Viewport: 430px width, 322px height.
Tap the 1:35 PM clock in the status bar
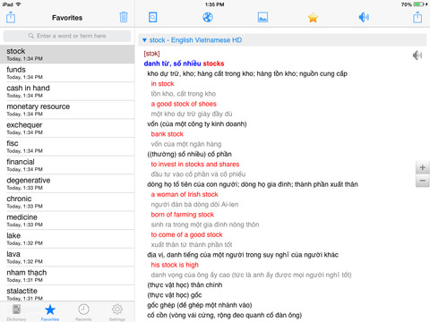pos(215,4)
